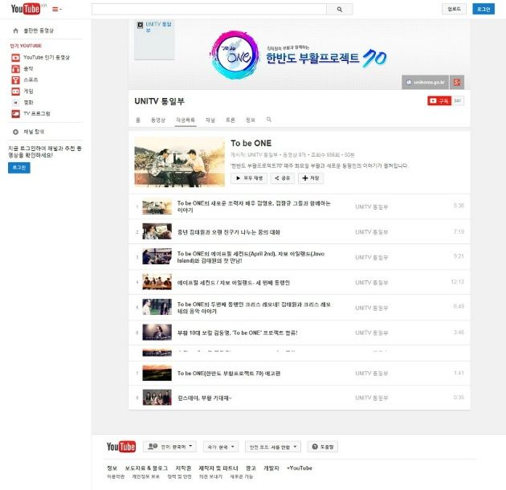This screenshot has width=506, height=490.
Task: Click the red subscribe button
Action: [x=439, y=100]
